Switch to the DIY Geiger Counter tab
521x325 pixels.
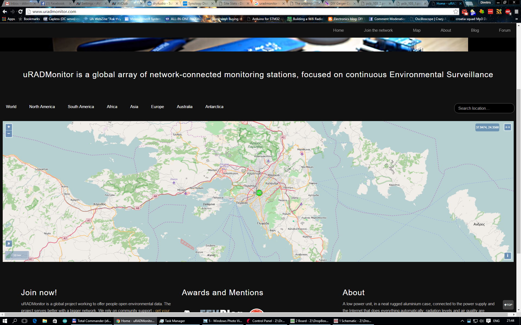[x=340, y=4]
